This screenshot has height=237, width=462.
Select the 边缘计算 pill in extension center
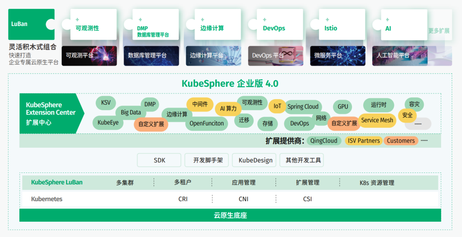click(177, 114)
